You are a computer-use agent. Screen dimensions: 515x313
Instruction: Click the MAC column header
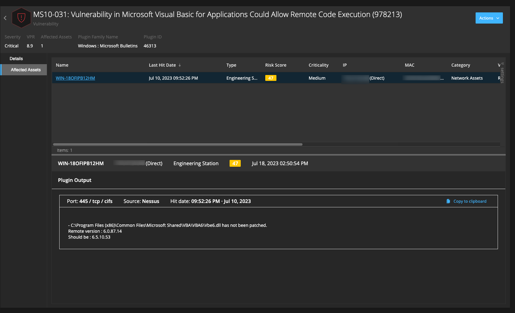(x=409, y=65)
